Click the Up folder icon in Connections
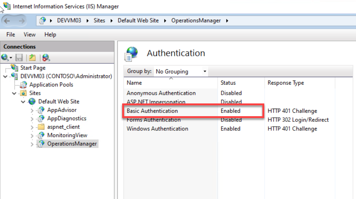 coord(32,58)
